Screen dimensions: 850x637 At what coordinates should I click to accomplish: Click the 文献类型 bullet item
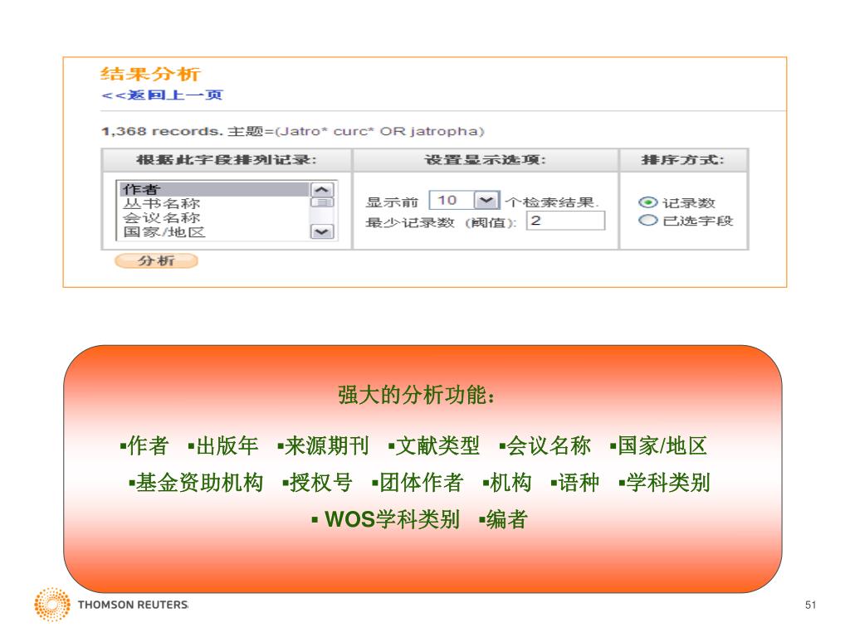[x=434, y=445]
